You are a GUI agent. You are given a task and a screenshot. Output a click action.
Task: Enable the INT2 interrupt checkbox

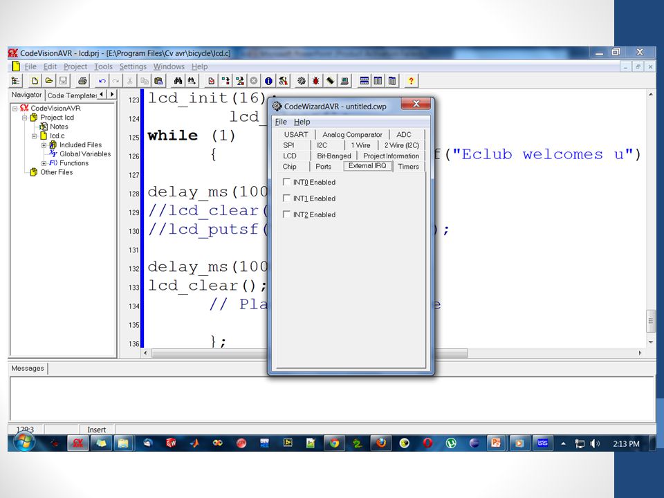pyautogui.click(x=286, y=214)
